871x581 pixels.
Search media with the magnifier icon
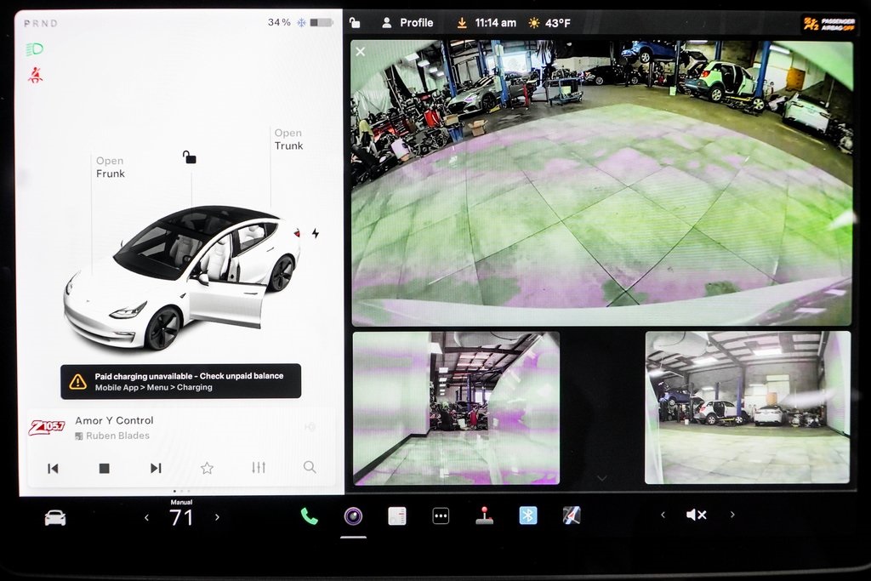coord(310,468)
